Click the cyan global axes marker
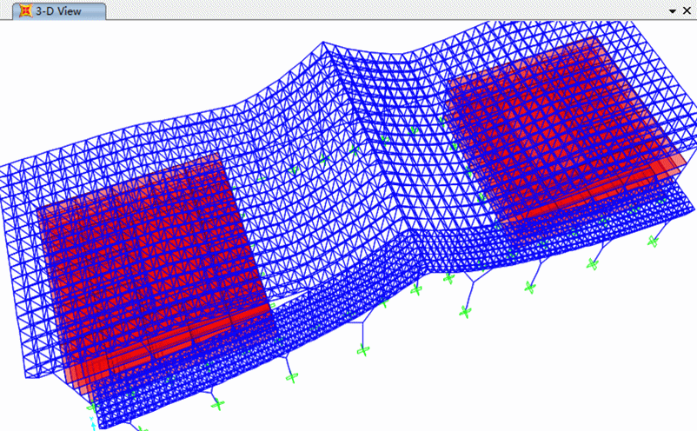This screenshot has height=431, width=697. tap(92, 421)
